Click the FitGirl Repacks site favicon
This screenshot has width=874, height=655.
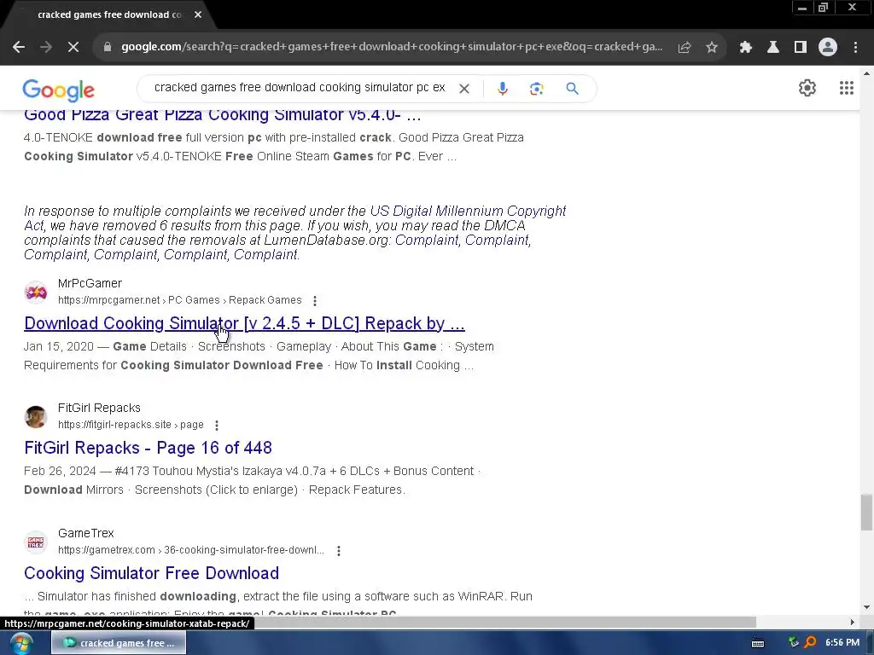(x=36, y=416)
